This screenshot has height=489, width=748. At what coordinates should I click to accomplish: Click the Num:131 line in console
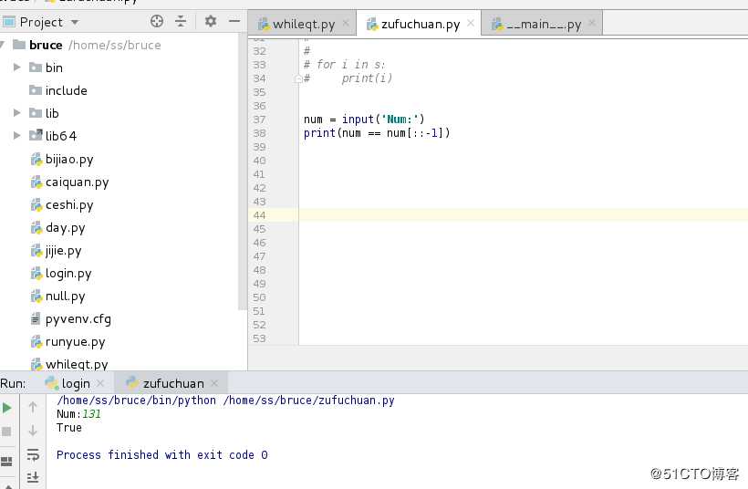(78, 413)
